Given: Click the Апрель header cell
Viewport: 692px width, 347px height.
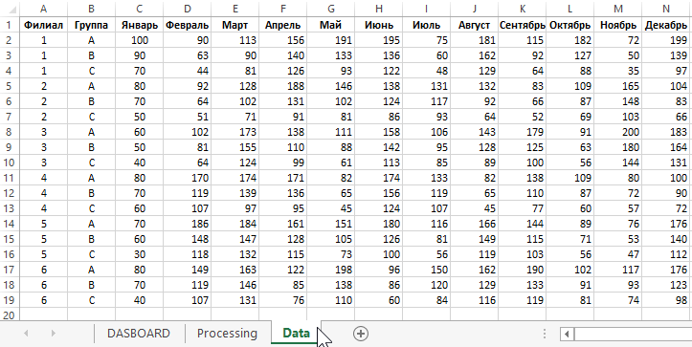Looking at the screenshot, I should tap(283, 25).
